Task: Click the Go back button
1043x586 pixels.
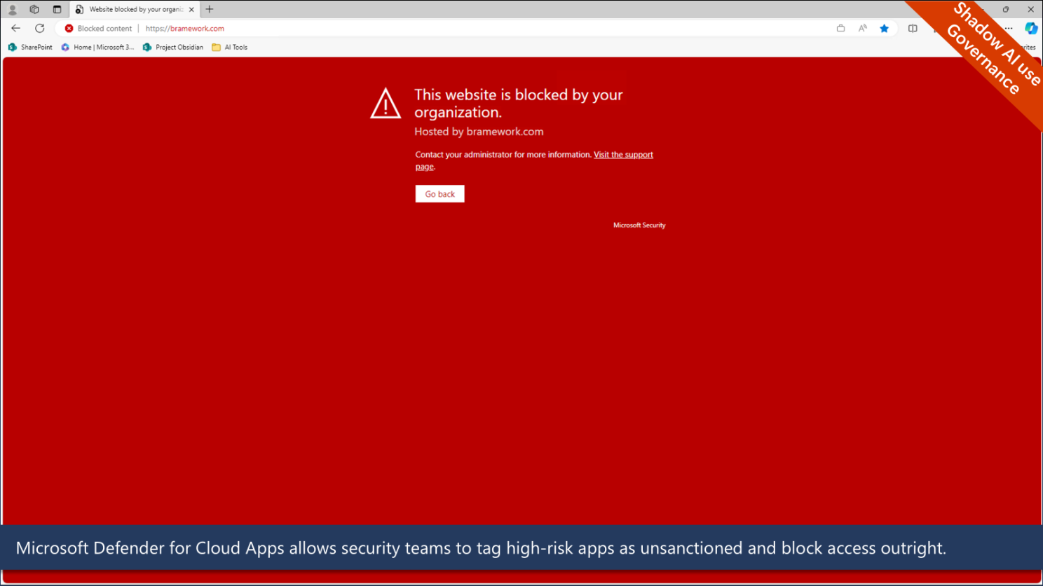Action: [x=439, y=194]
